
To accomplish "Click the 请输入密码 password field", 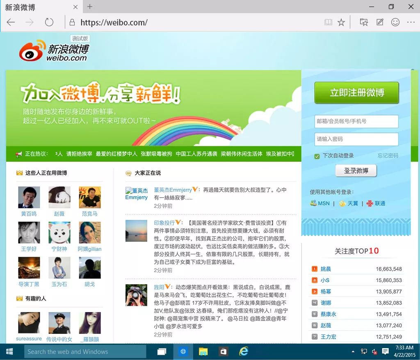I will [356, 139].
